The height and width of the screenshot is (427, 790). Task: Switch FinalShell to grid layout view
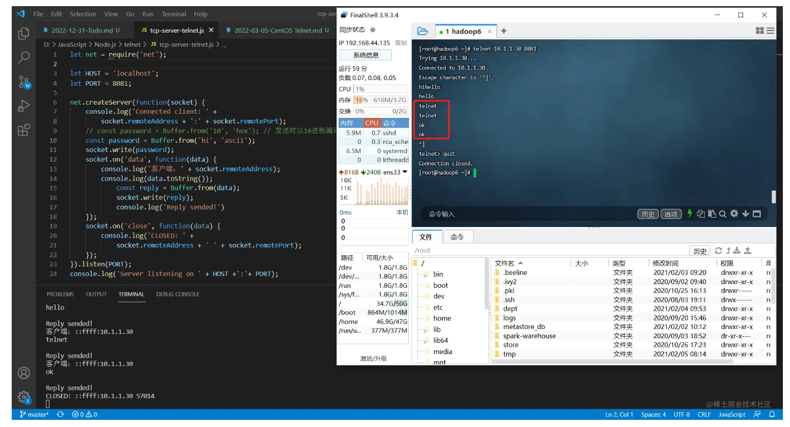point(759,31)
